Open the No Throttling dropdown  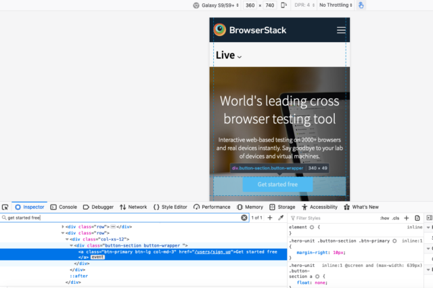[x=336, y=5]
